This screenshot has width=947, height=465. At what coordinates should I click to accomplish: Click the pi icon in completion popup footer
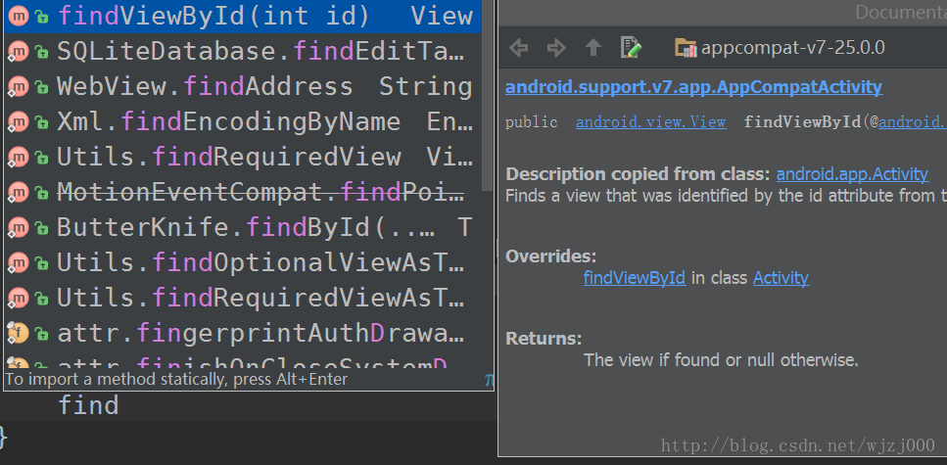pyautogui.click(x=489, y=380)
